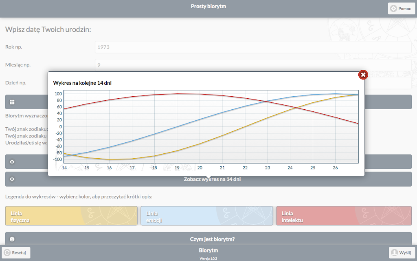Click the red intellect line peak on chart
Image resolution: width=417 pixels, height=261 pixels.
coord(178,94)
